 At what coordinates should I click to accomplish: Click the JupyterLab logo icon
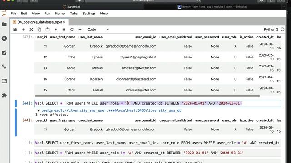4,13
